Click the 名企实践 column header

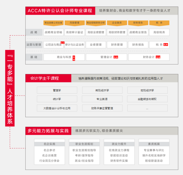[x=49, y=144]
